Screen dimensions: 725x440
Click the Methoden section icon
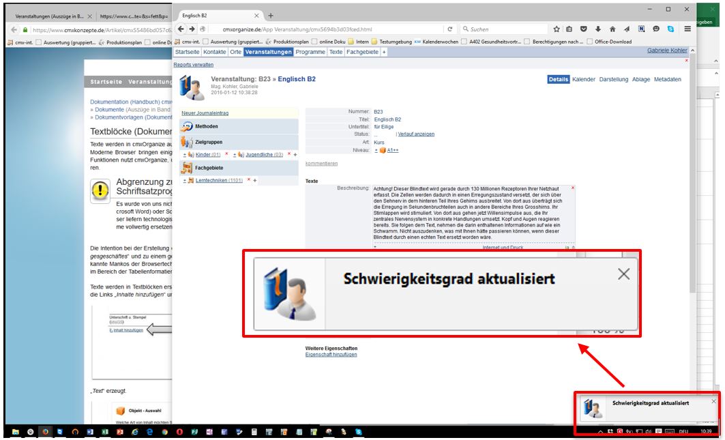tap(187, 127)
